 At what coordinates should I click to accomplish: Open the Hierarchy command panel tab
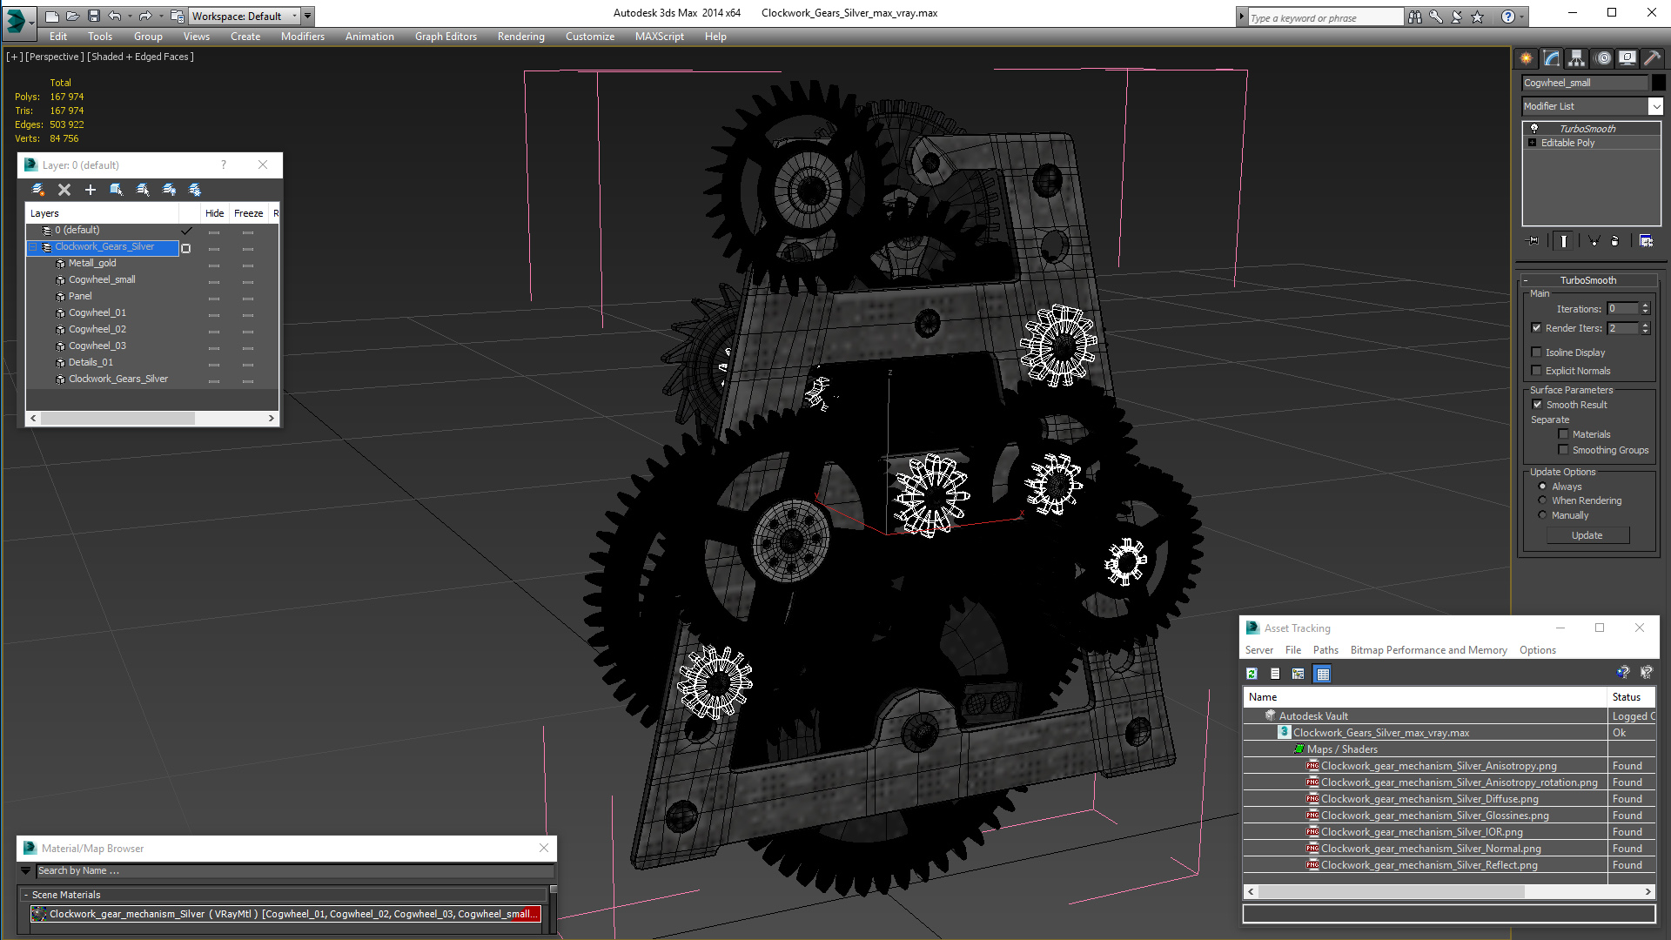[1576, 58]
